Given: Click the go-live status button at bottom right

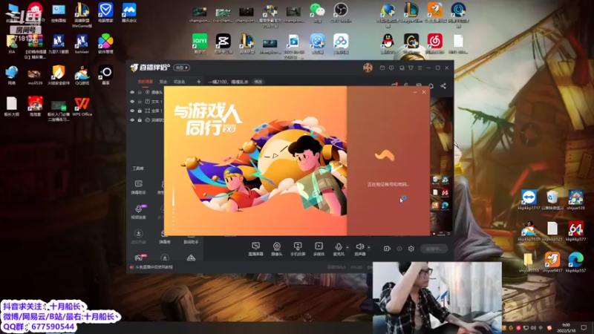Looking at the screenshot, I should pos(434,249).
